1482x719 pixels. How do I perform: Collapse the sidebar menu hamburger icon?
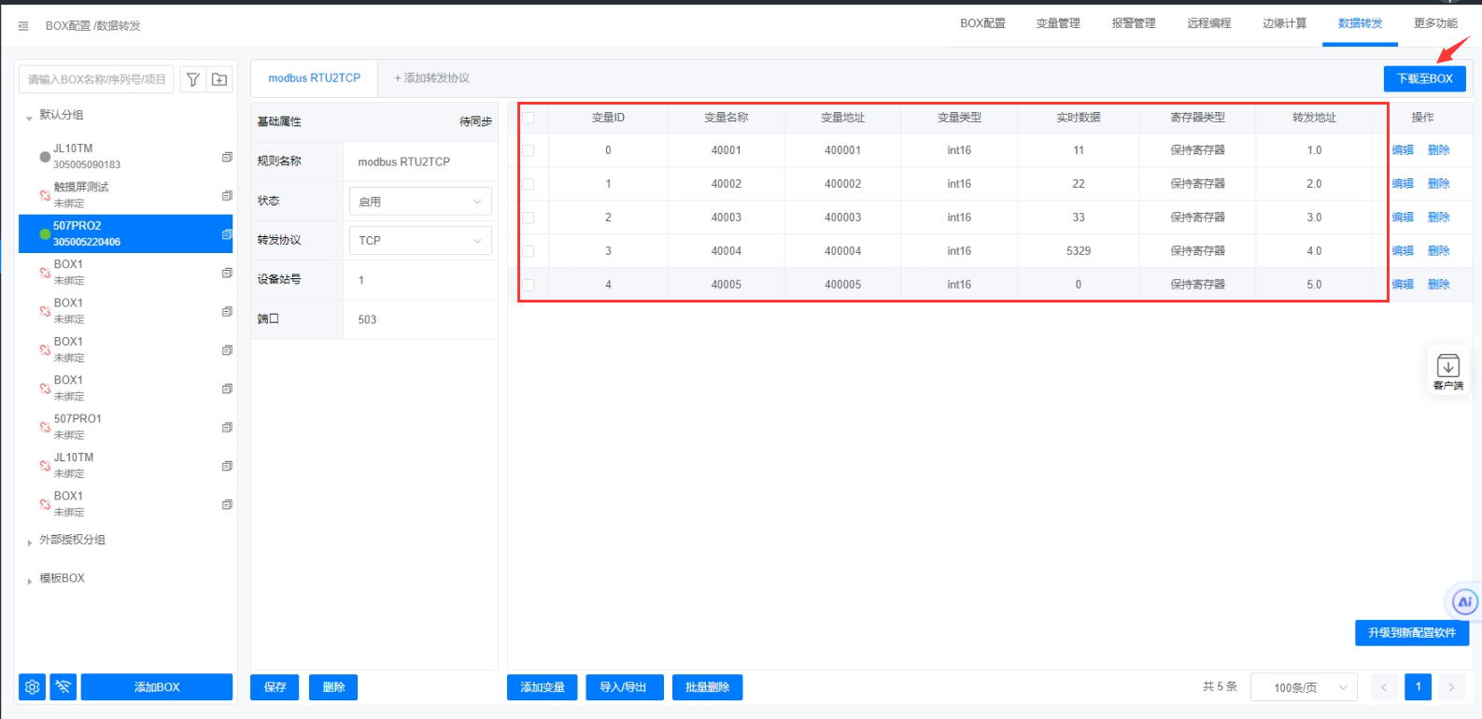[x=23, y=26]
